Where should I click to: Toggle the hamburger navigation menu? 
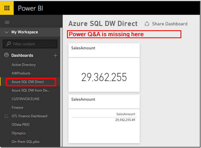(7, 23)
